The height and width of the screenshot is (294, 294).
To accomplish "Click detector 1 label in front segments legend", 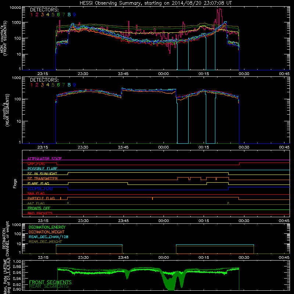I will pyautogui.click(x=32, y=15).
